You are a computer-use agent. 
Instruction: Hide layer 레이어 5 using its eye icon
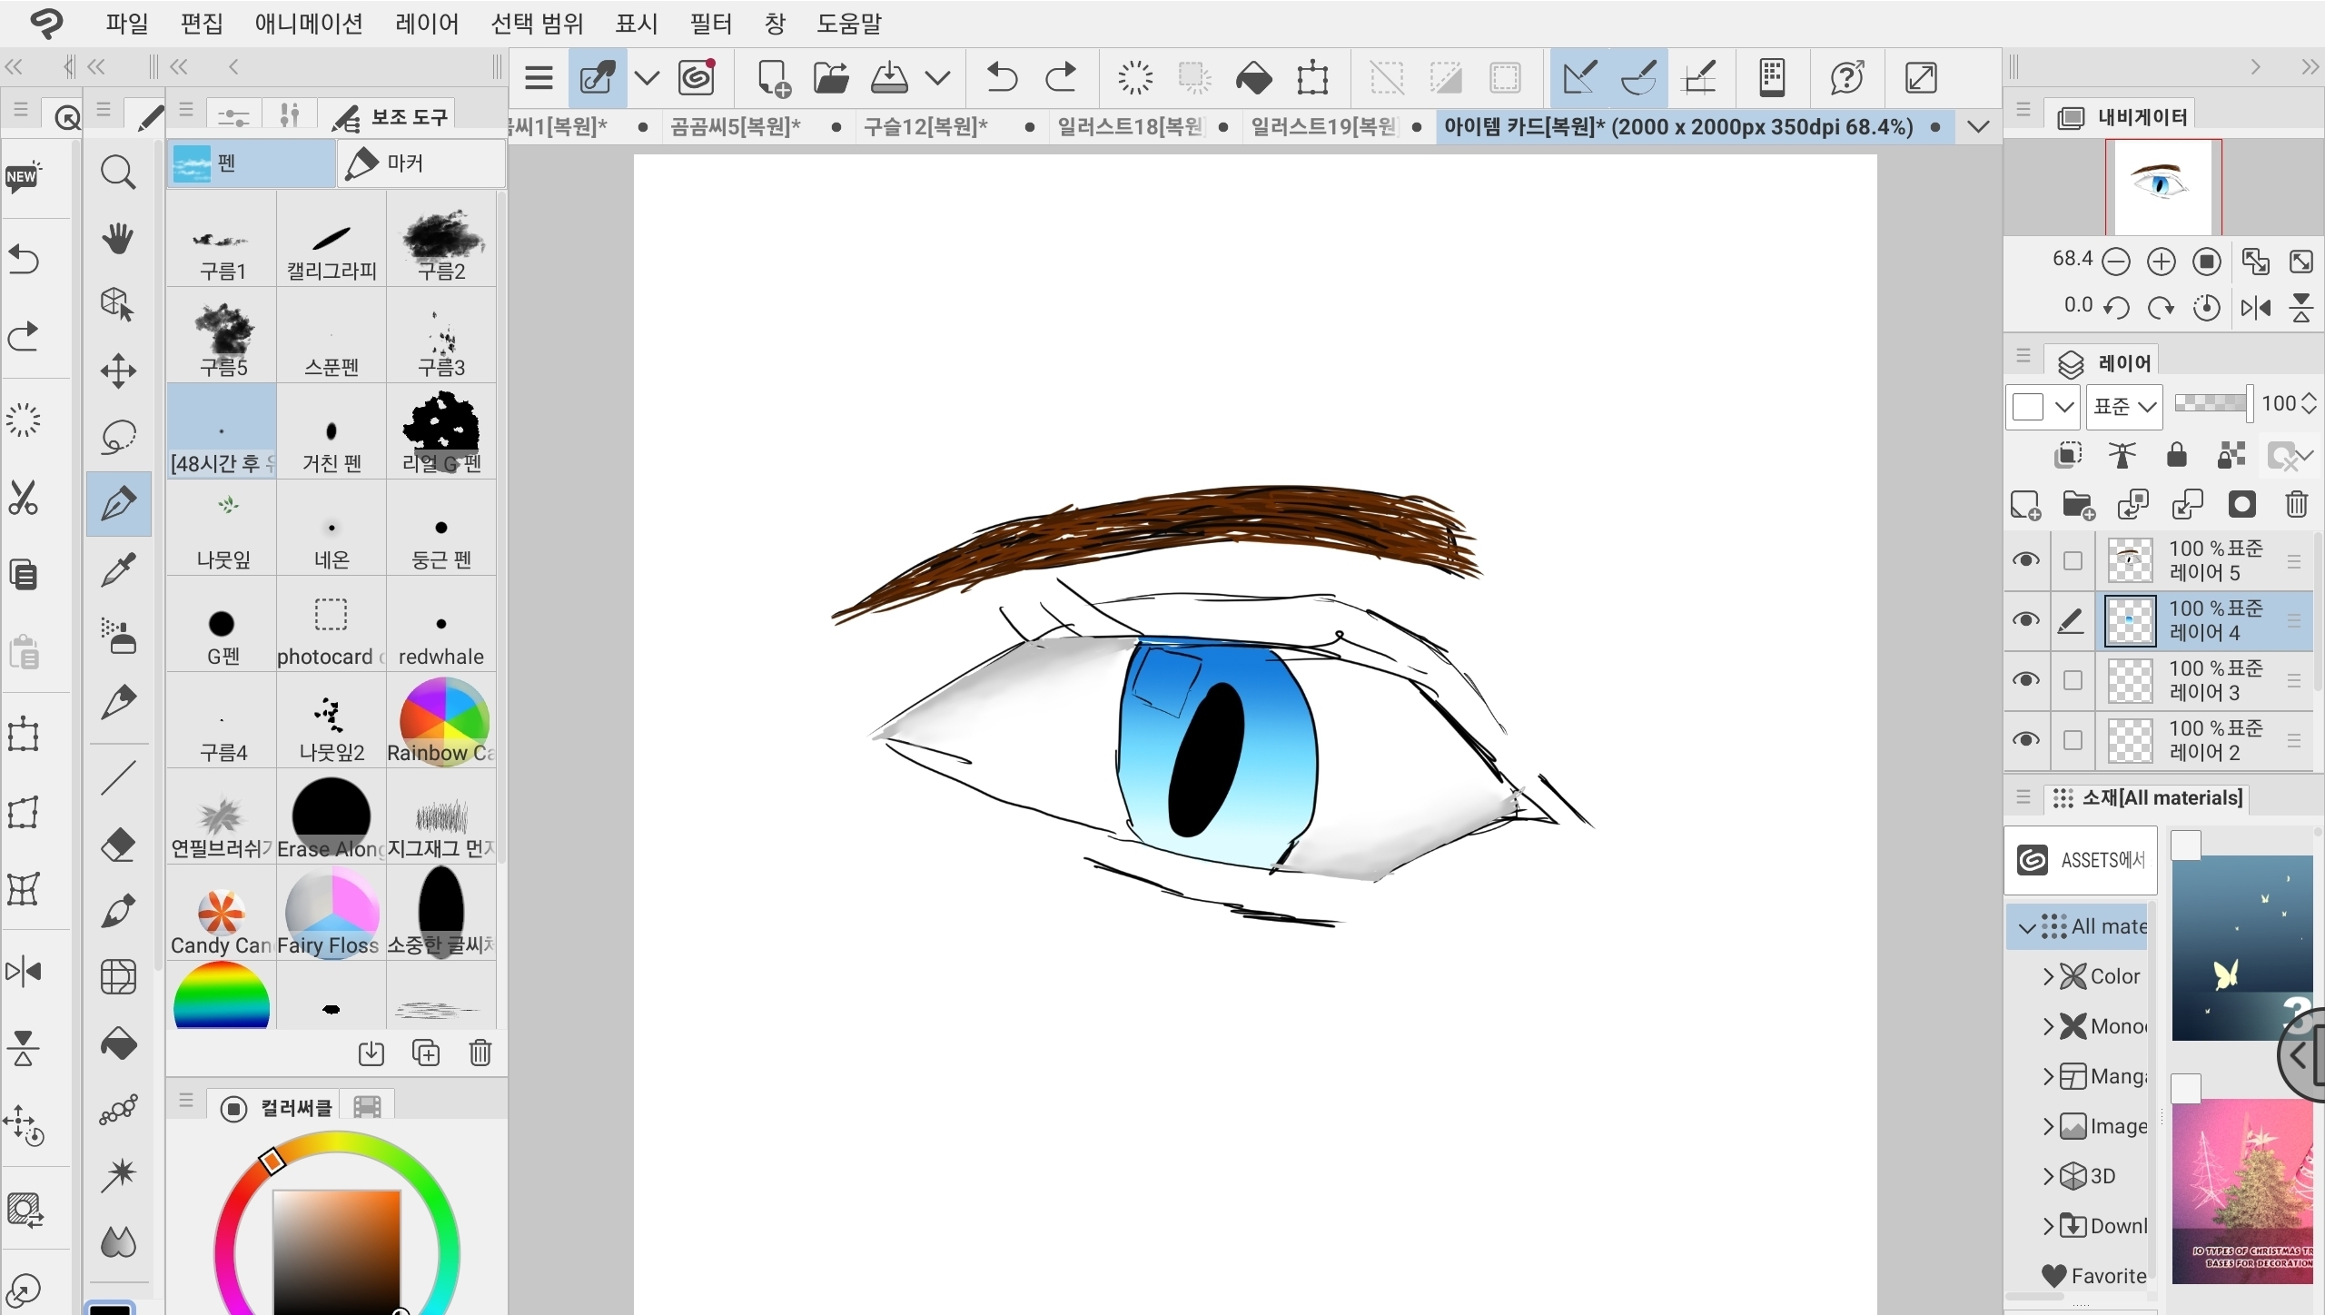click(x=2025, y=560)
